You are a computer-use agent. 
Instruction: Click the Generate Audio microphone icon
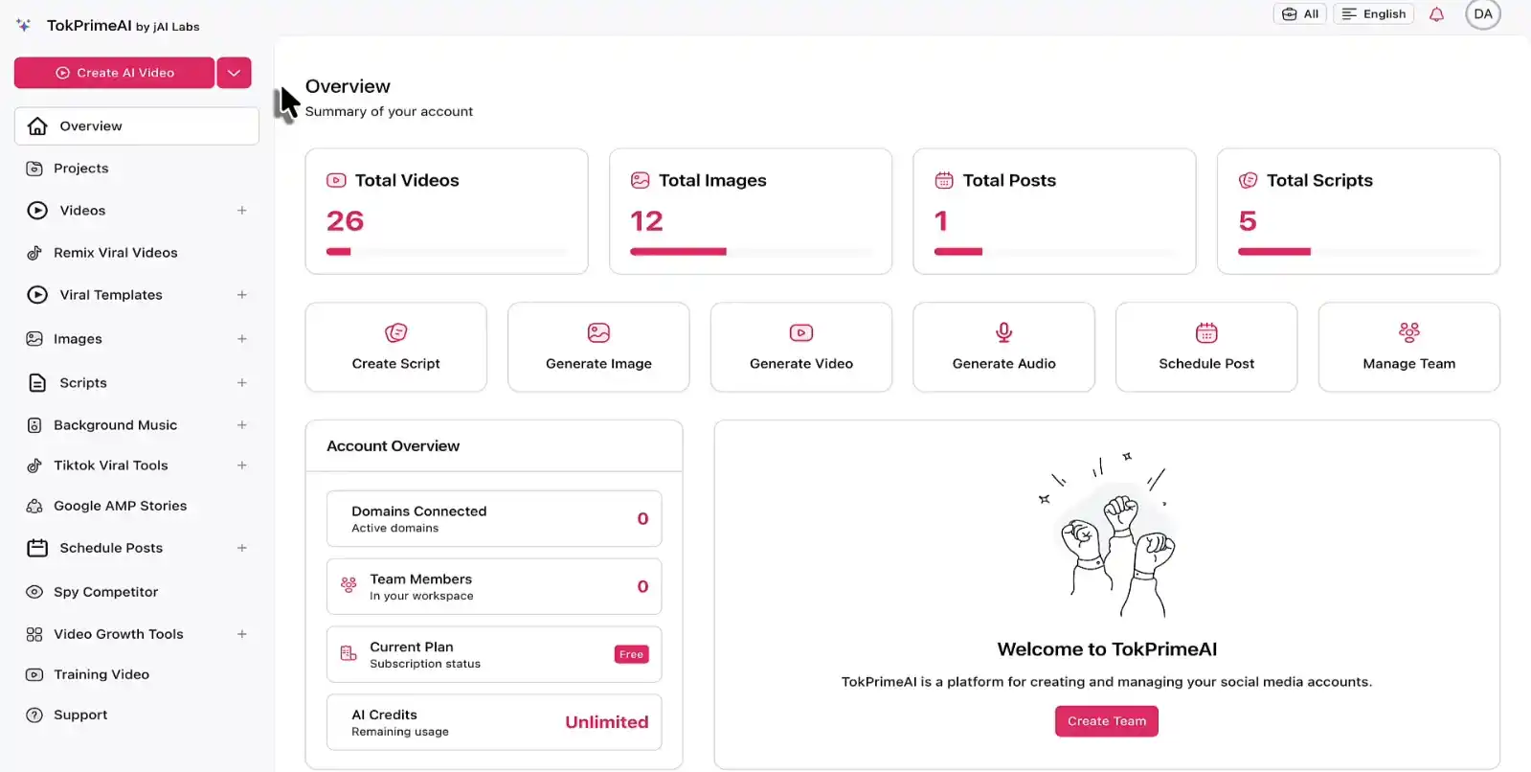(x=1003, y=332)
